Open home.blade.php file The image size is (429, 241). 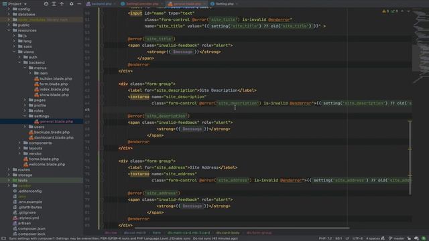pyautogui.click(x=41, y=159)
